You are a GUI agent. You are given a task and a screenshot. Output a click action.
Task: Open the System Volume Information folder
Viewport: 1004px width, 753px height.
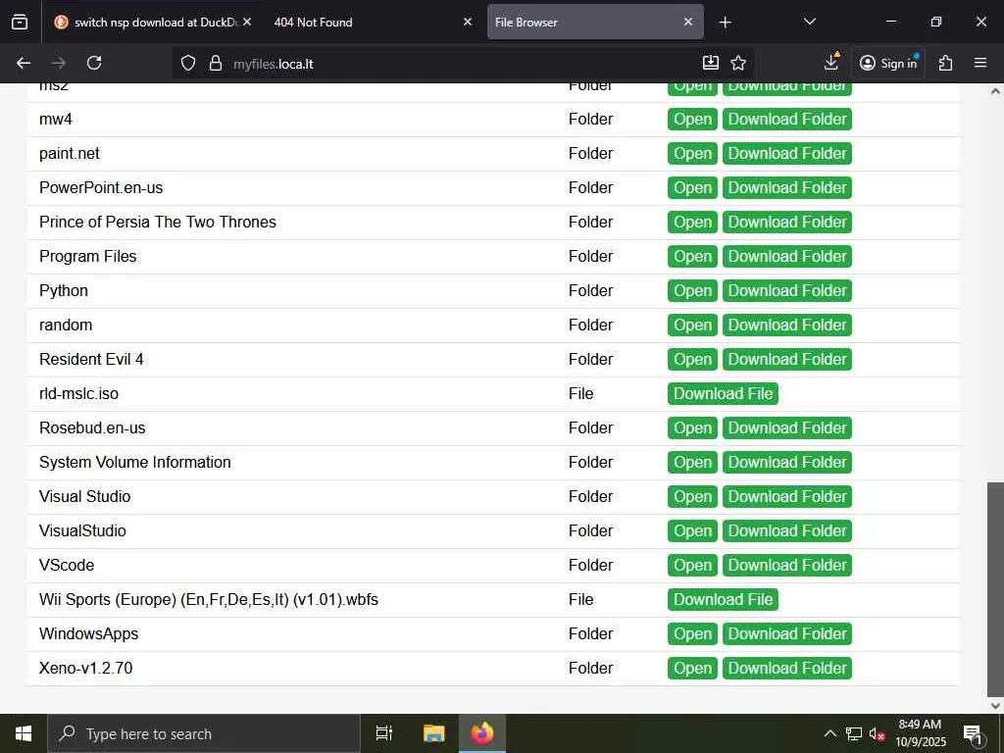coord(692,463)
